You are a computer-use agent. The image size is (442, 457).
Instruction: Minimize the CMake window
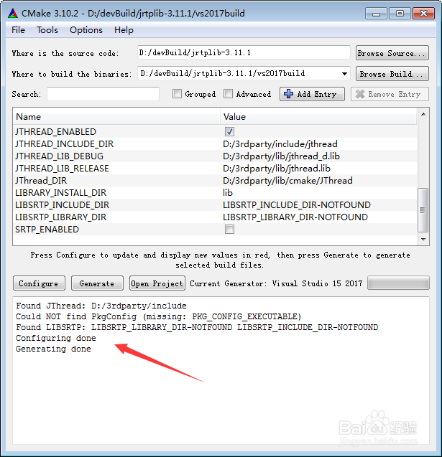pyautogui.click(x=376, y=14)
